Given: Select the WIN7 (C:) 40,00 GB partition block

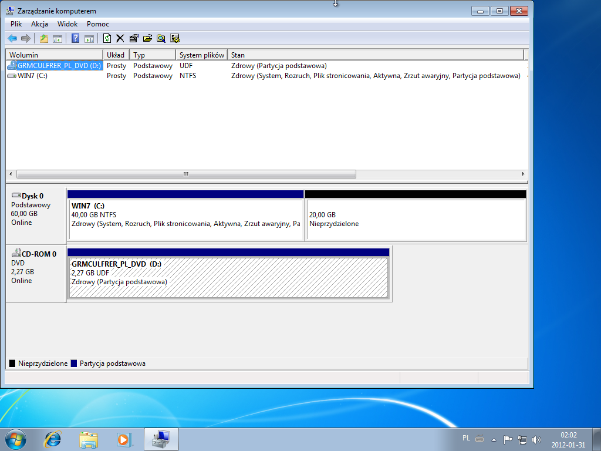Looking at the screenshot, I should pos(185,216).
